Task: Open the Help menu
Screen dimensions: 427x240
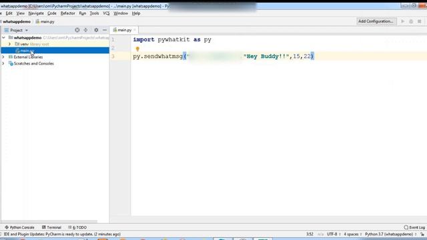Action: click(x=136, y=13)
